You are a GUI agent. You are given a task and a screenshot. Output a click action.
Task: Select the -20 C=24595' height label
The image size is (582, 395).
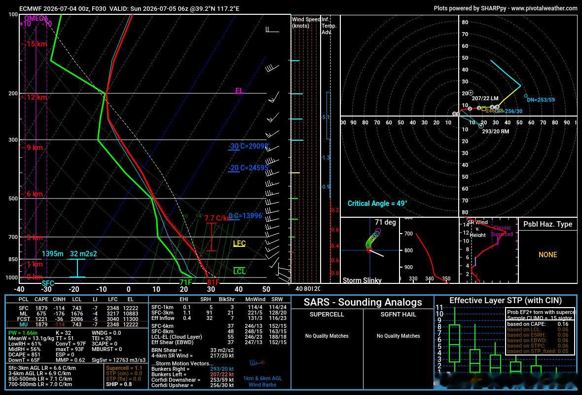click(x=248, y=168)
